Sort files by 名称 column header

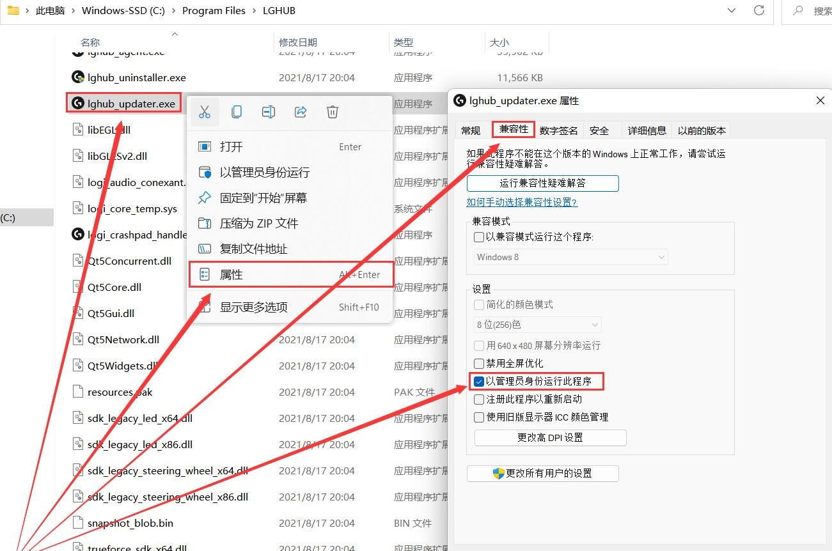90,42
